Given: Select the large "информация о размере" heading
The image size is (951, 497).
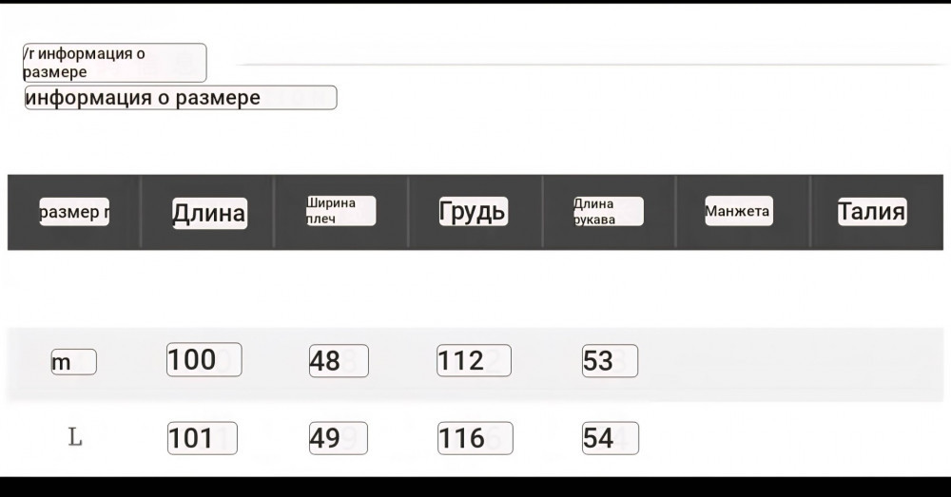Looking at the screenshot, I should pos(181,98).
